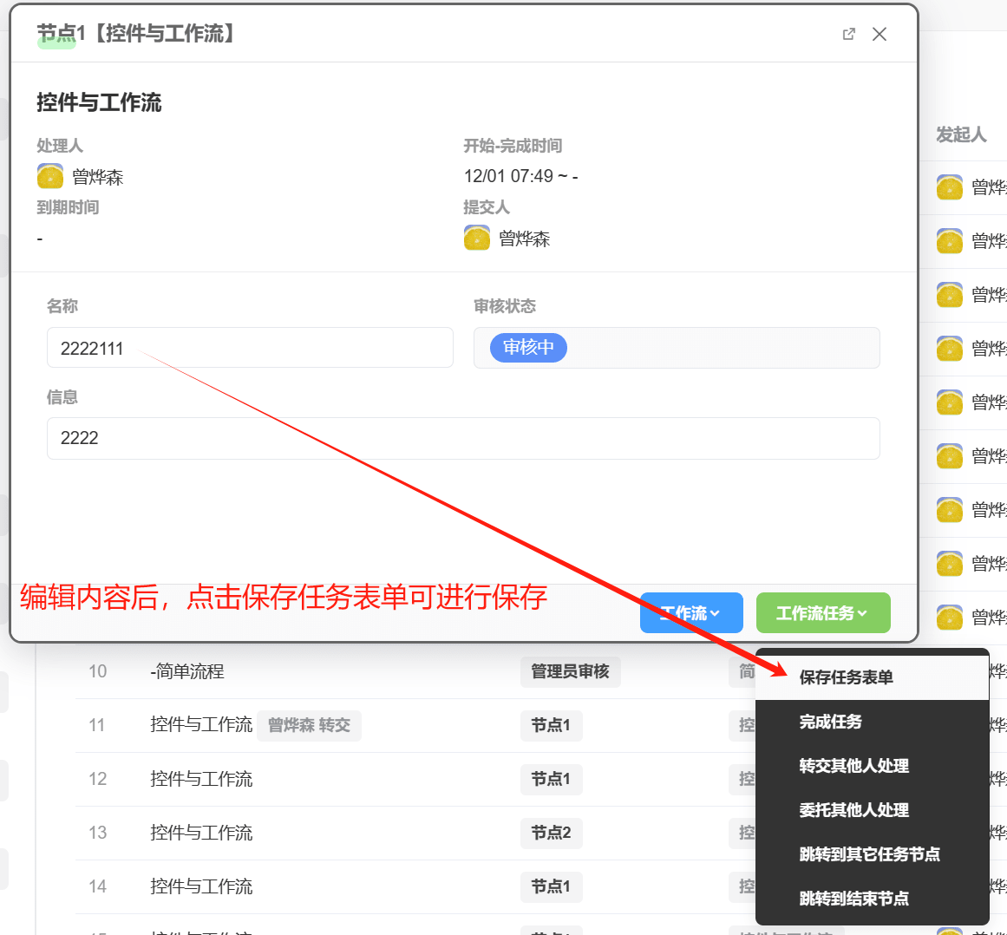Viewport: 1007px width, 935px height.
Task: Click the 节点2 tag in row 13
Action: (x=551, y=833)
